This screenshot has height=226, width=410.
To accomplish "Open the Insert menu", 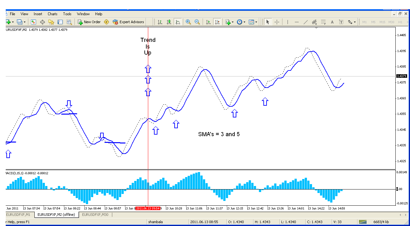I will point(38,14).
